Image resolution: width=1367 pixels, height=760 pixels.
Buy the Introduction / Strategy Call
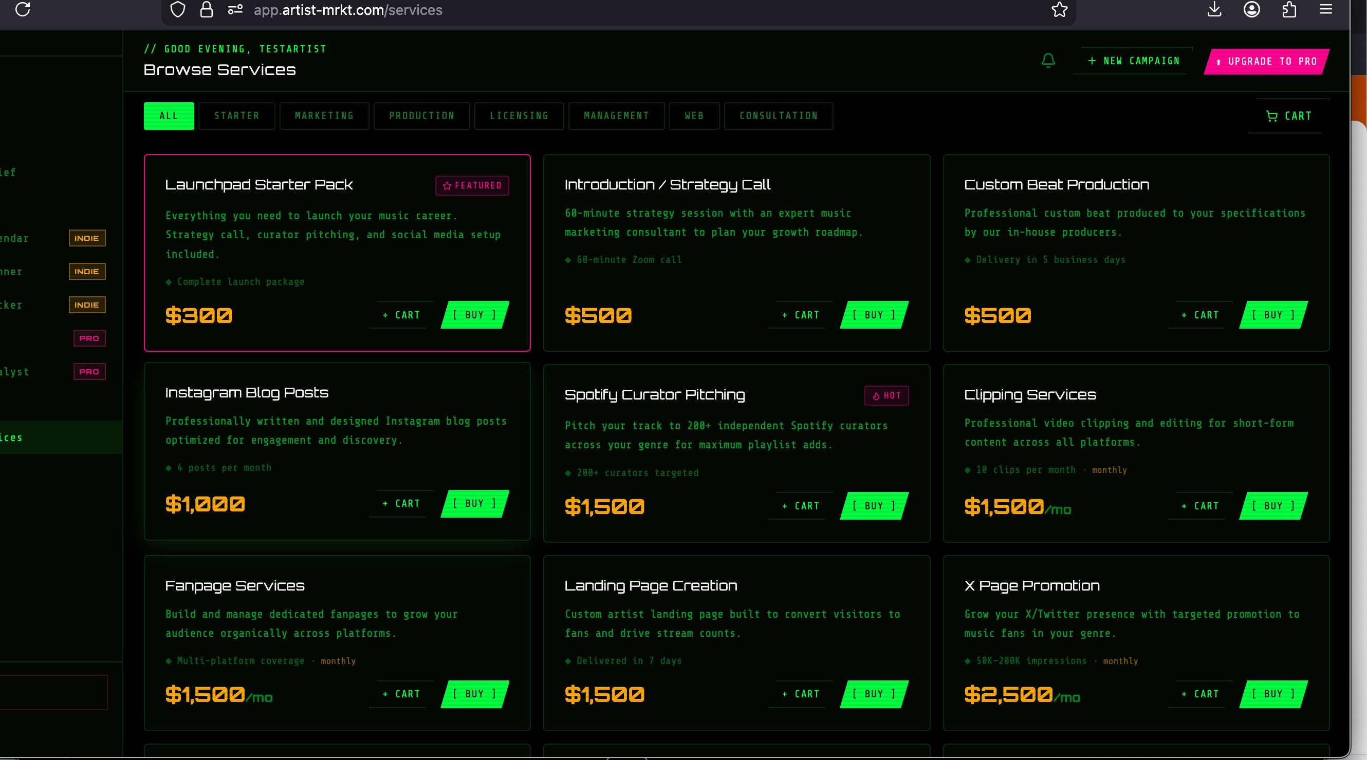874,315
